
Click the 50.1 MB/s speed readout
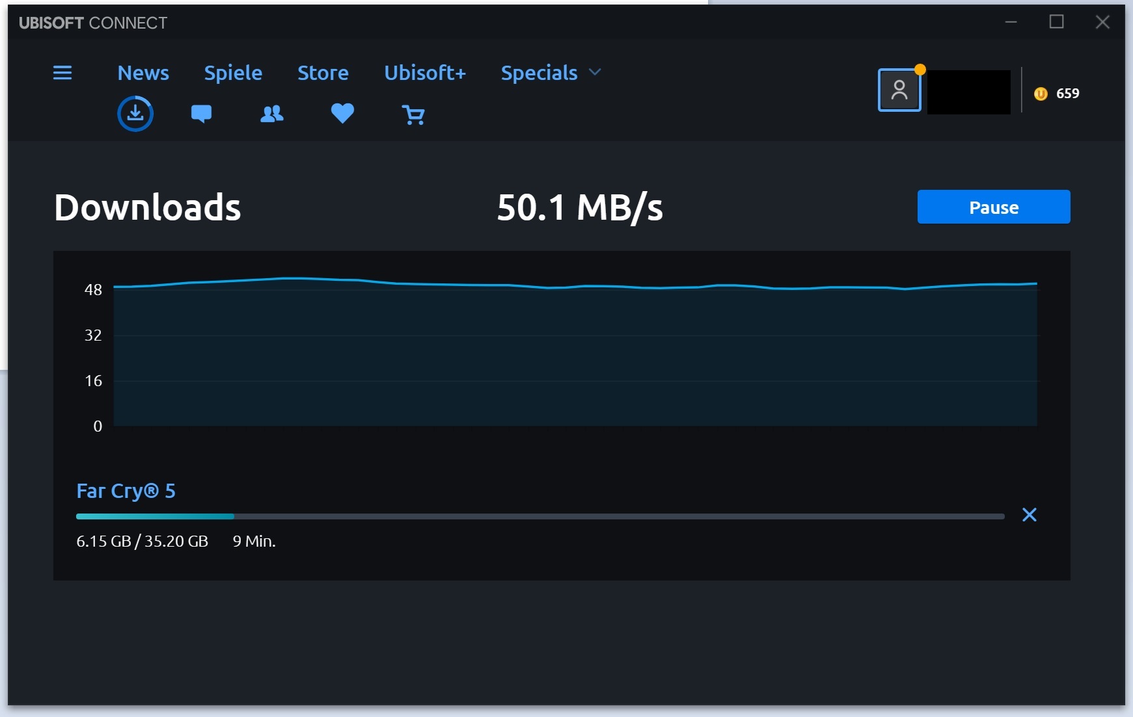[x=580, y=207]
